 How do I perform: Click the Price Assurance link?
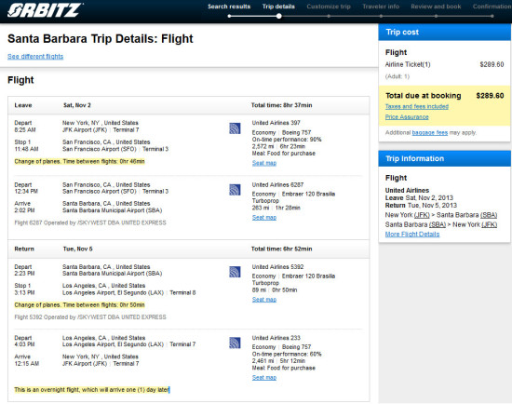pyautogui.click(x=407, y=117)
